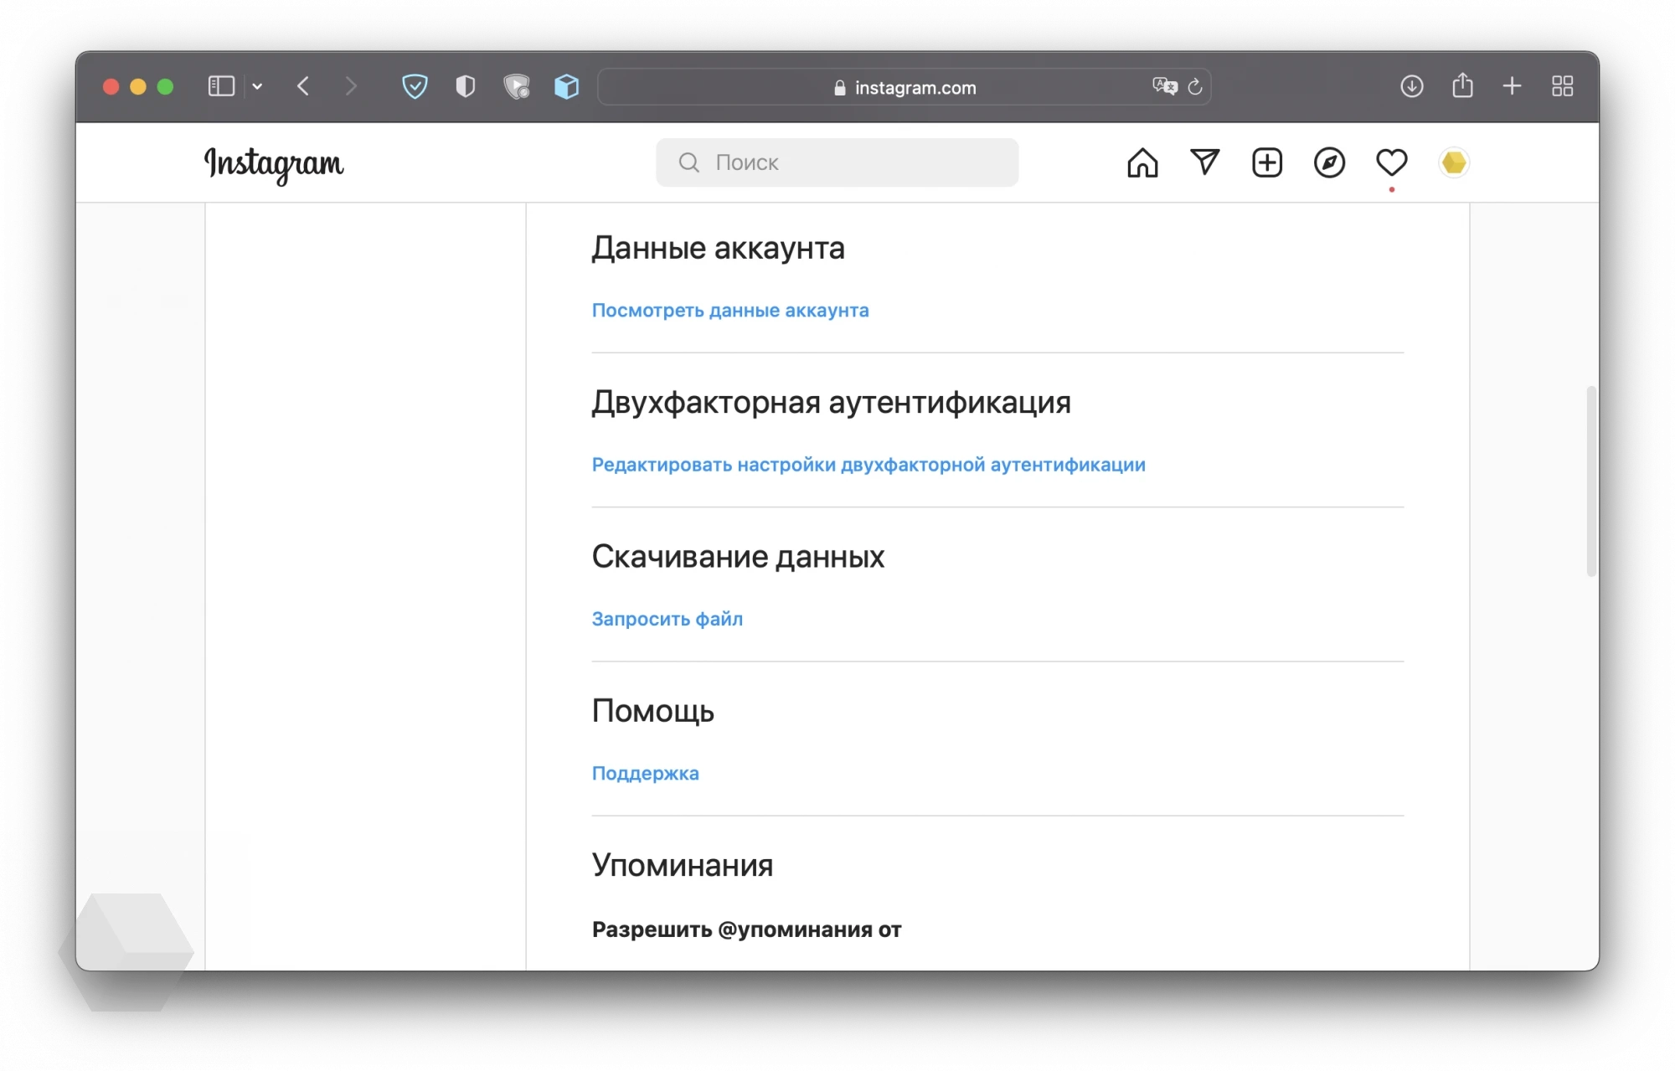Click the Поиск search field
1675x1071 pixels.
click(x=837, y=162)
